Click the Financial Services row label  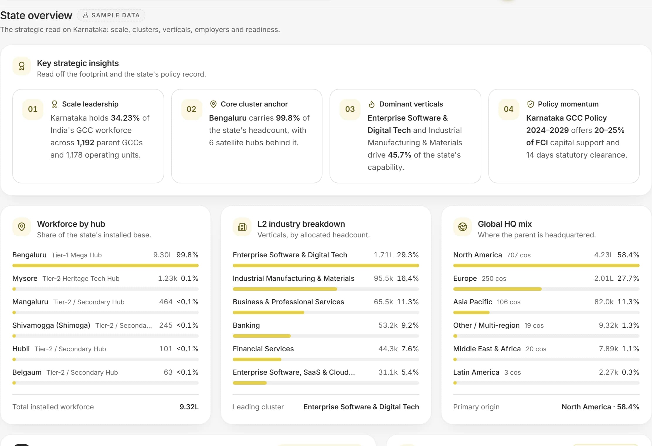(x=263, y=349)
